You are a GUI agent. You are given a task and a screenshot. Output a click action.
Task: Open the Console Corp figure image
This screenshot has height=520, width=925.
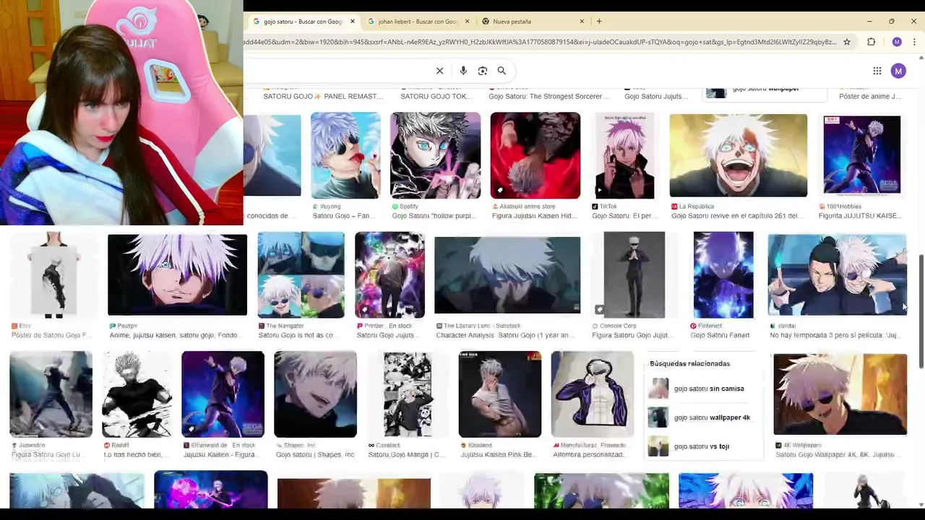634,274
